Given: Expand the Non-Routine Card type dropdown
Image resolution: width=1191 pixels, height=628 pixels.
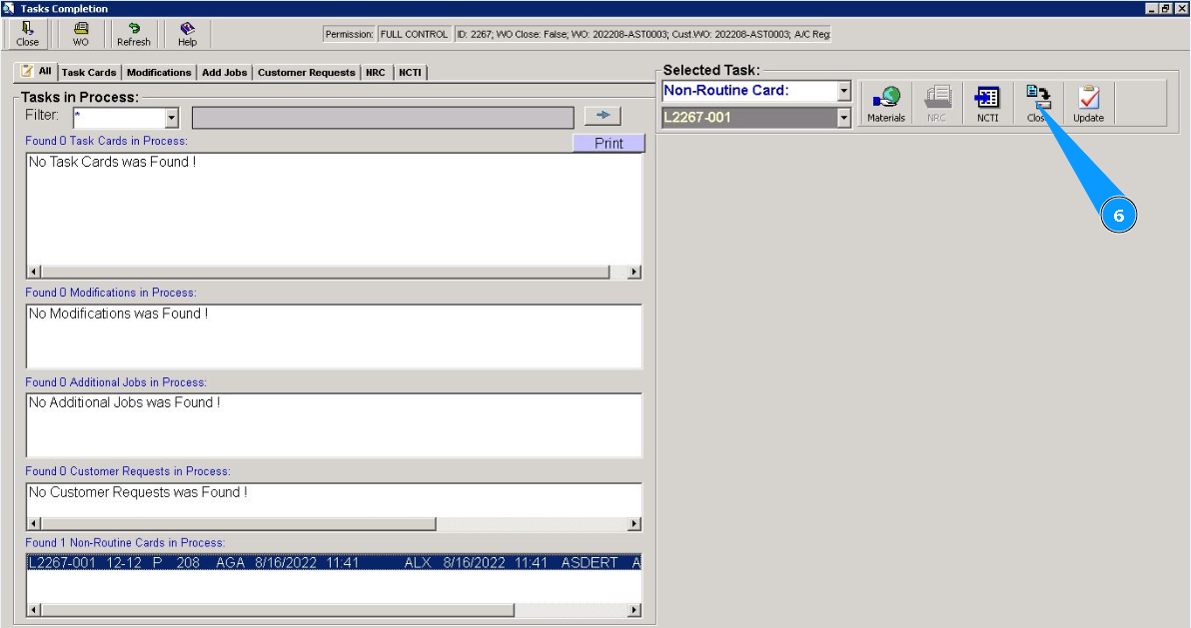Looking at the screenshot, I should tap(844, 91).
